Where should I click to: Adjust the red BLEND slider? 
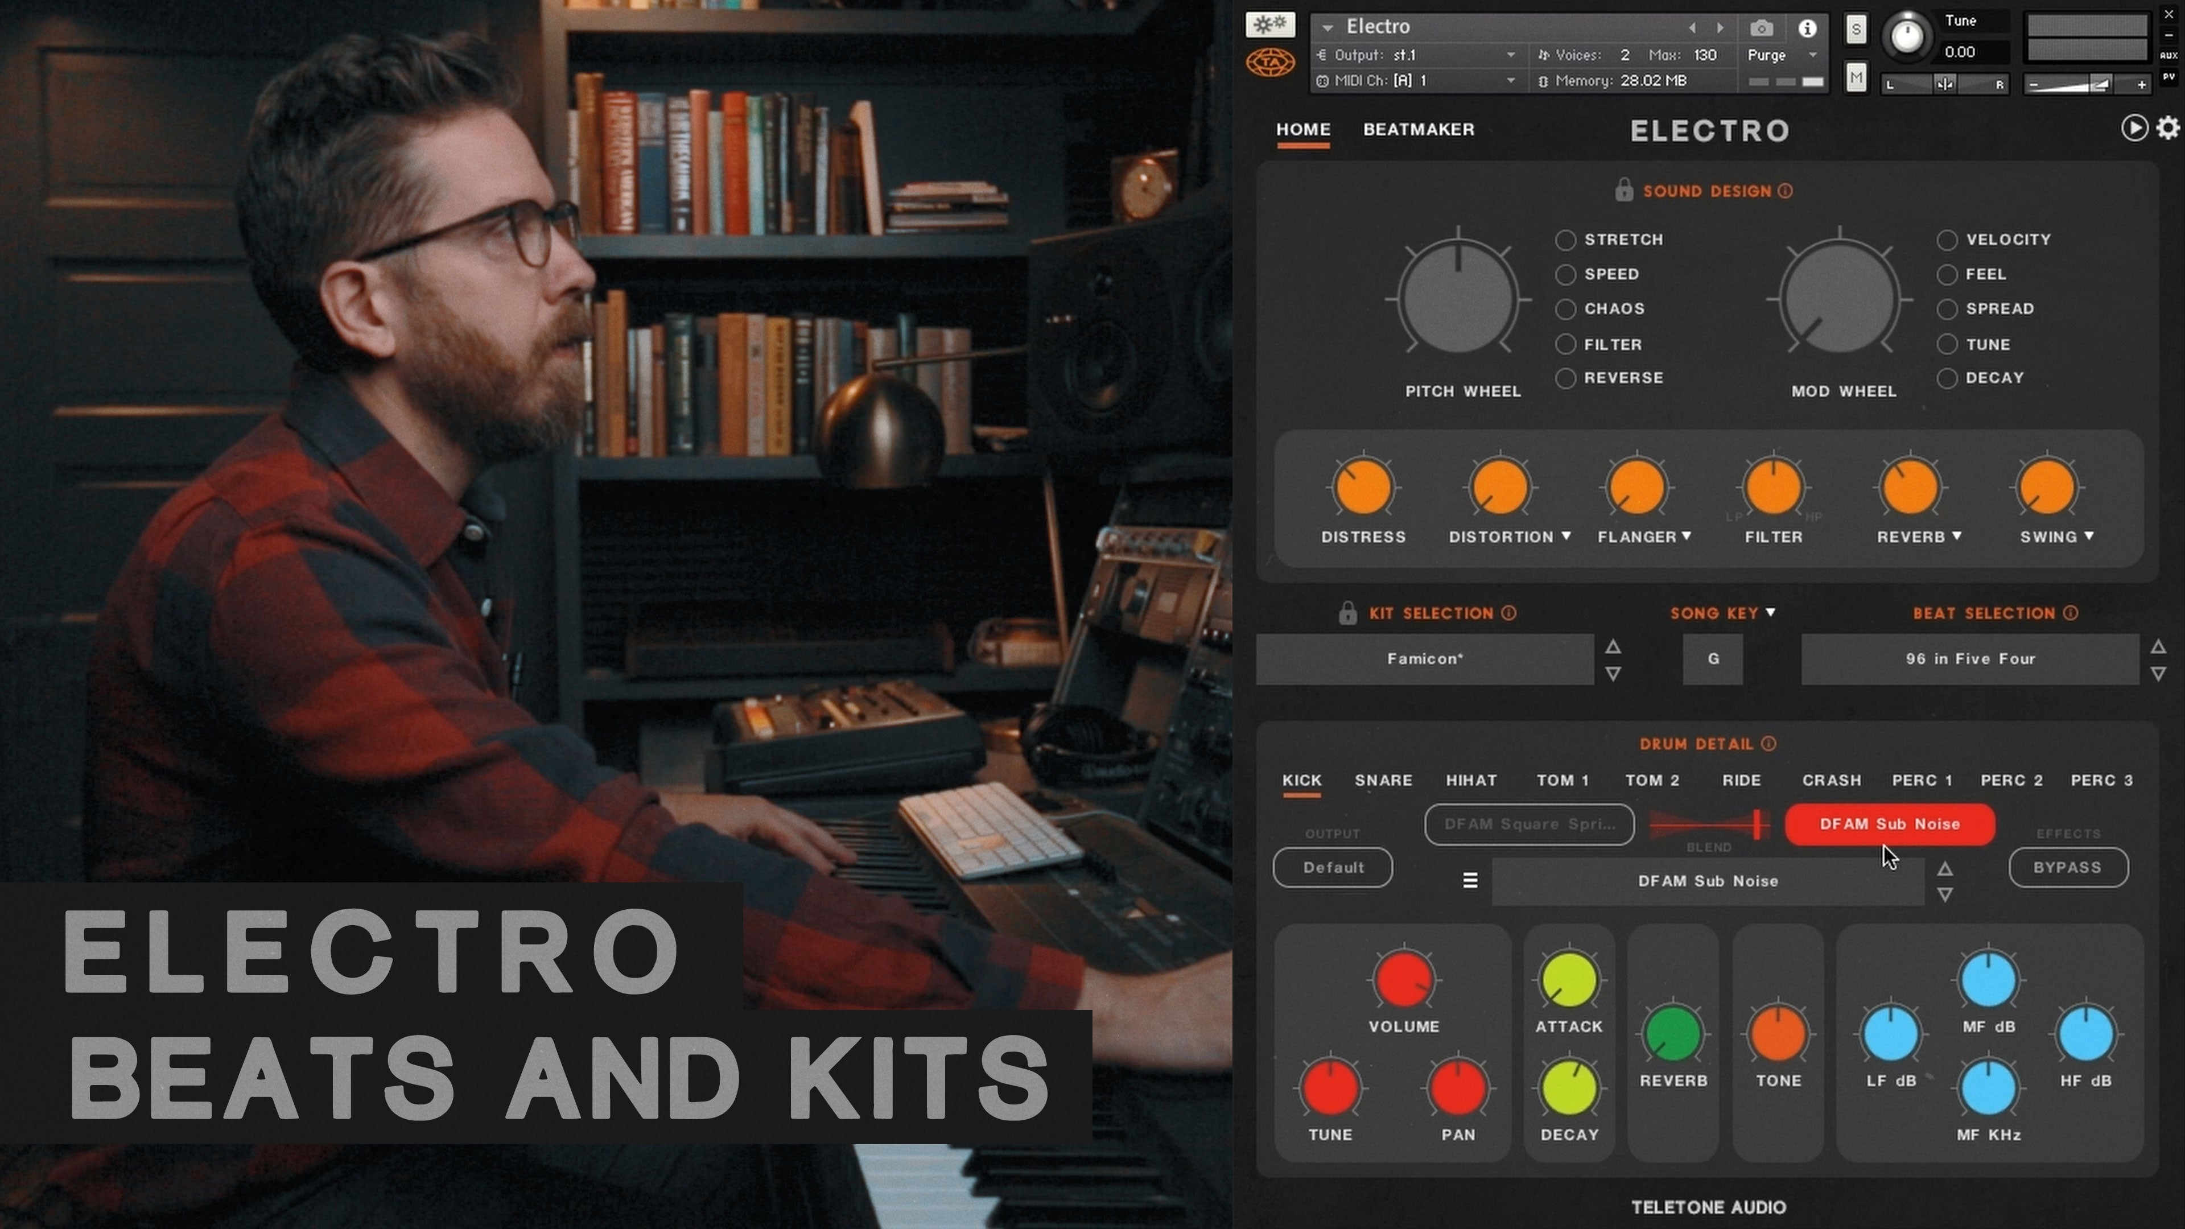pyautogui.click(x=1756, y=824)
